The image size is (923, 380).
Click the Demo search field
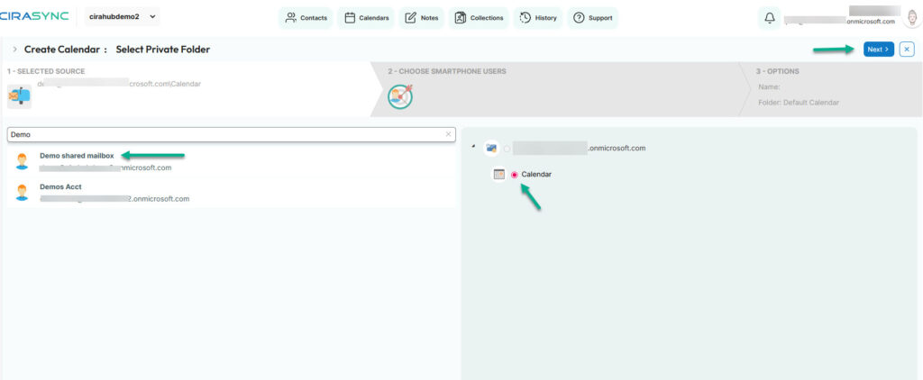coord(231,135)
